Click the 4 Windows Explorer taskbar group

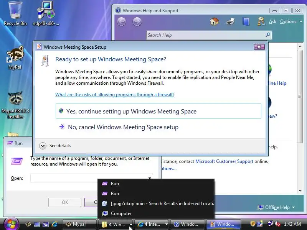point(116,224)
